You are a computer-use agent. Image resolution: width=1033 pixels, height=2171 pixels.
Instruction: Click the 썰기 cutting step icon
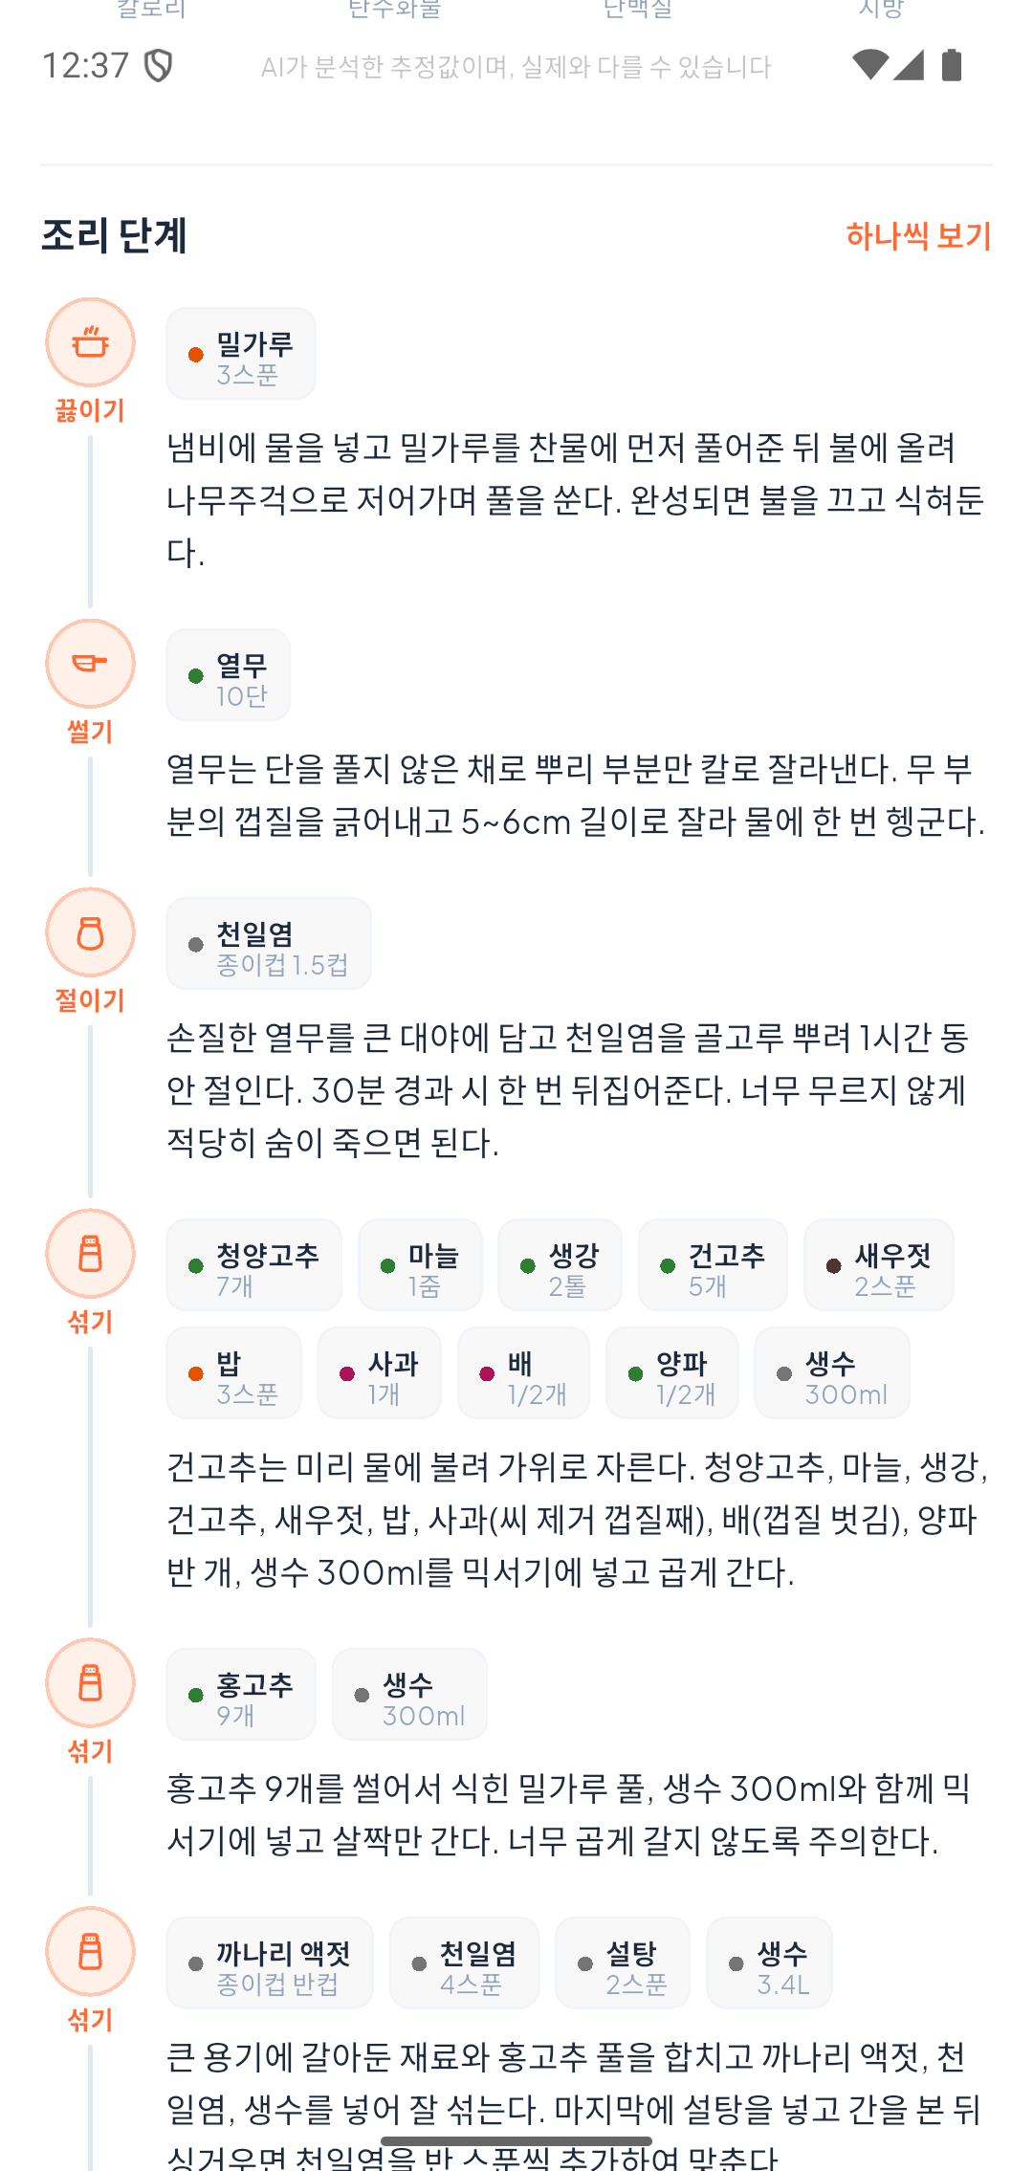[89, 663]
